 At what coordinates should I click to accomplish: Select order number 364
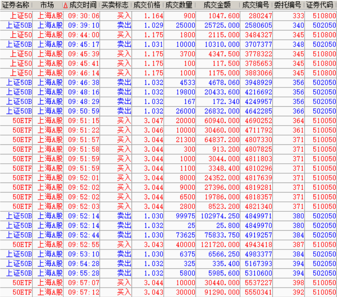point(298,121)
